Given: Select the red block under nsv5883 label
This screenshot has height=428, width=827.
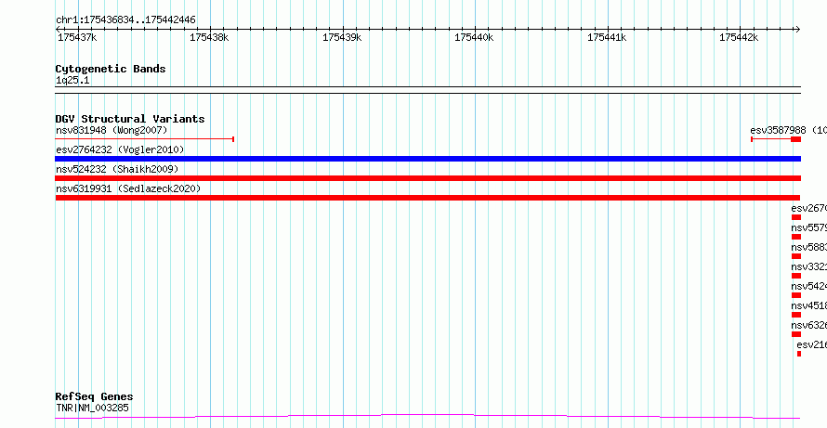Looking at the screenshot, I should [x=796, y=256].
